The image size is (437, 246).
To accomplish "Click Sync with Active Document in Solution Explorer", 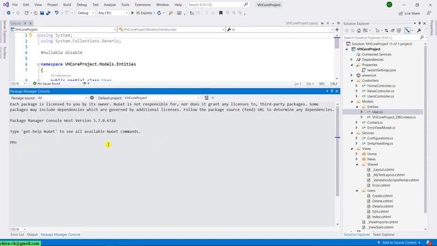I will pyautogui.click(x=386, y=30).
